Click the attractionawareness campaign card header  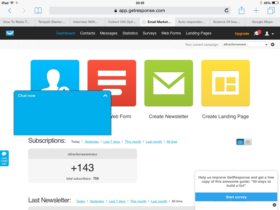(x=83, y=154)
